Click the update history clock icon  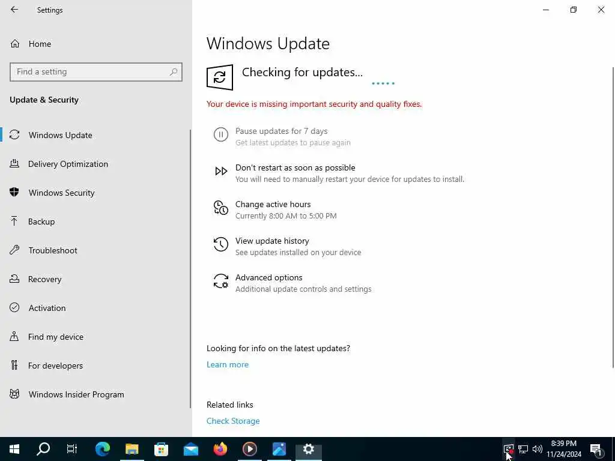click(221, 244)
